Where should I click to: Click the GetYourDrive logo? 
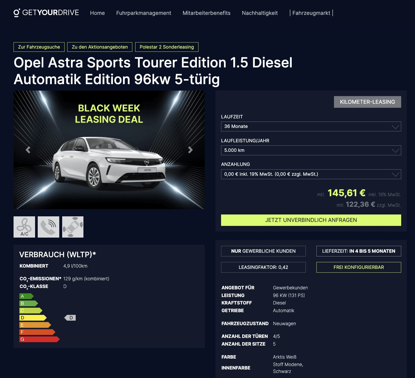(46, 13)
